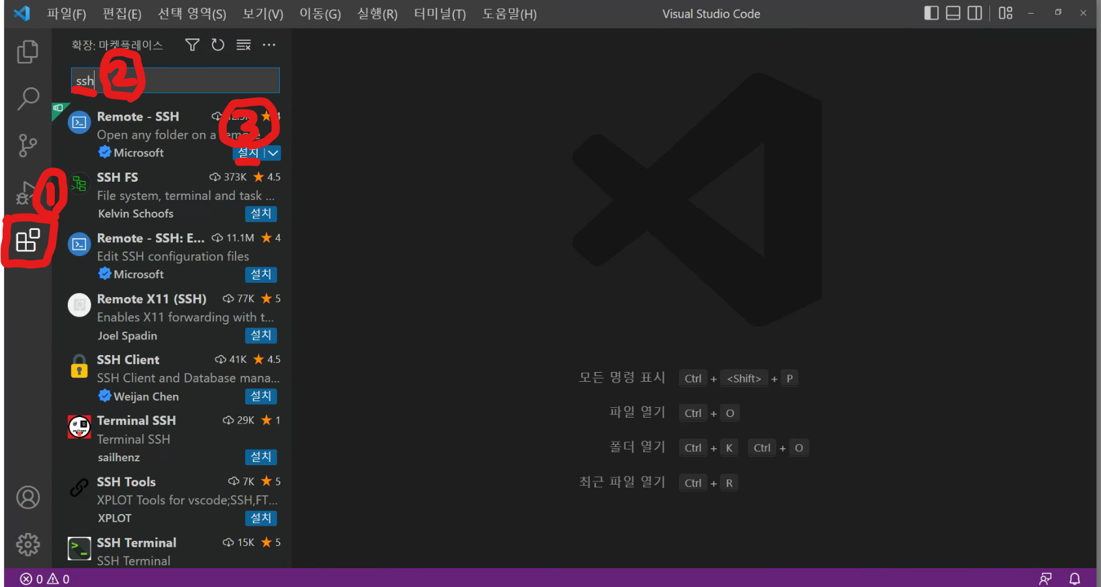Install the SSH FS extension
Image resolution: width=1101 pixels, height=587 pixels.
[261, 214]
